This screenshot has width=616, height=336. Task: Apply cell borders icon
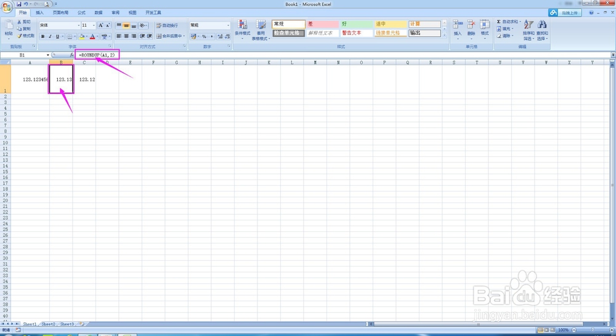[70, 36]
